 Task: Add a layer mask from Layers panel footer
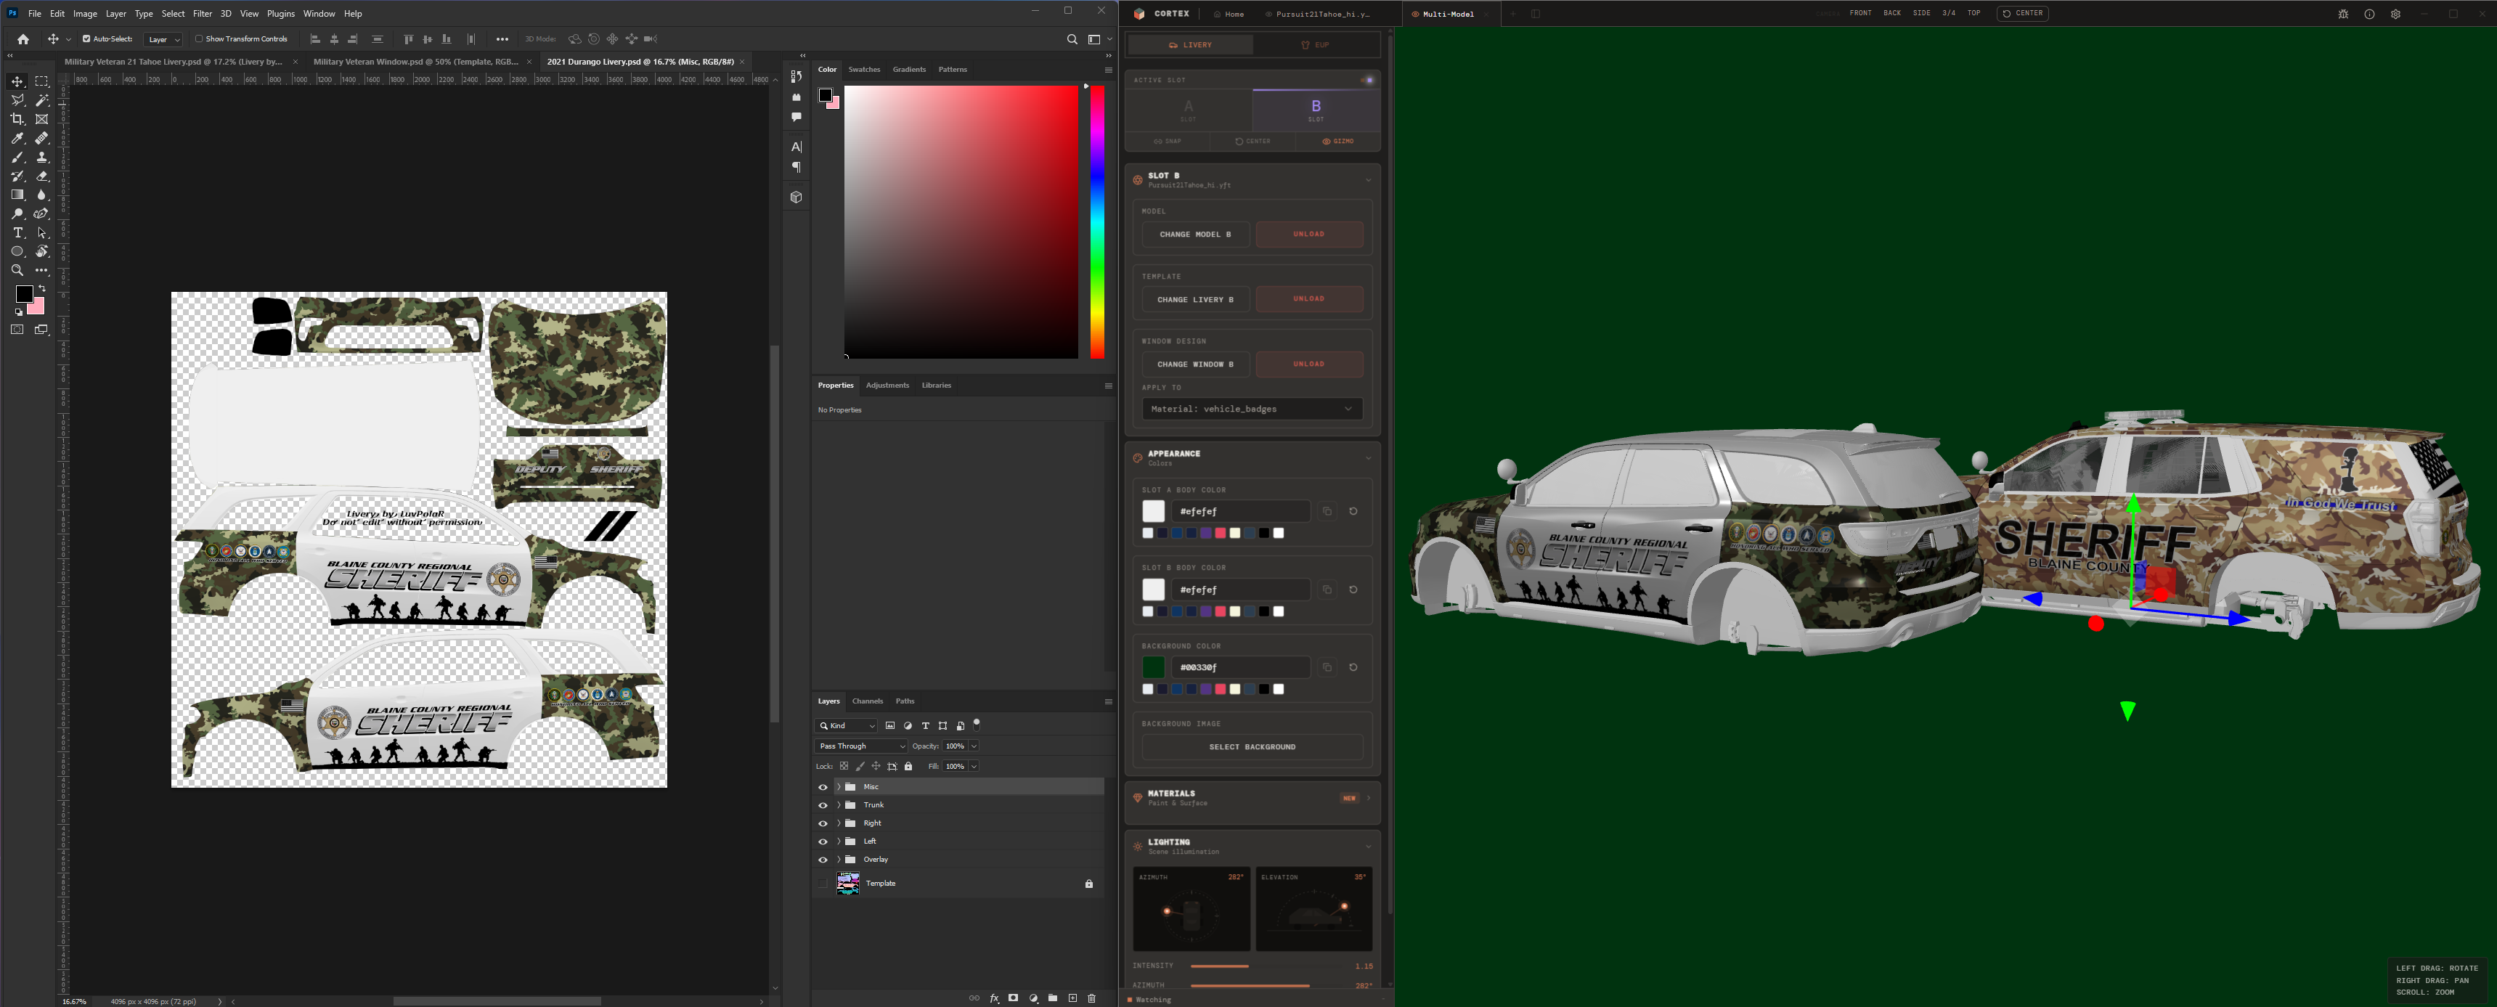click(1013, 998)
